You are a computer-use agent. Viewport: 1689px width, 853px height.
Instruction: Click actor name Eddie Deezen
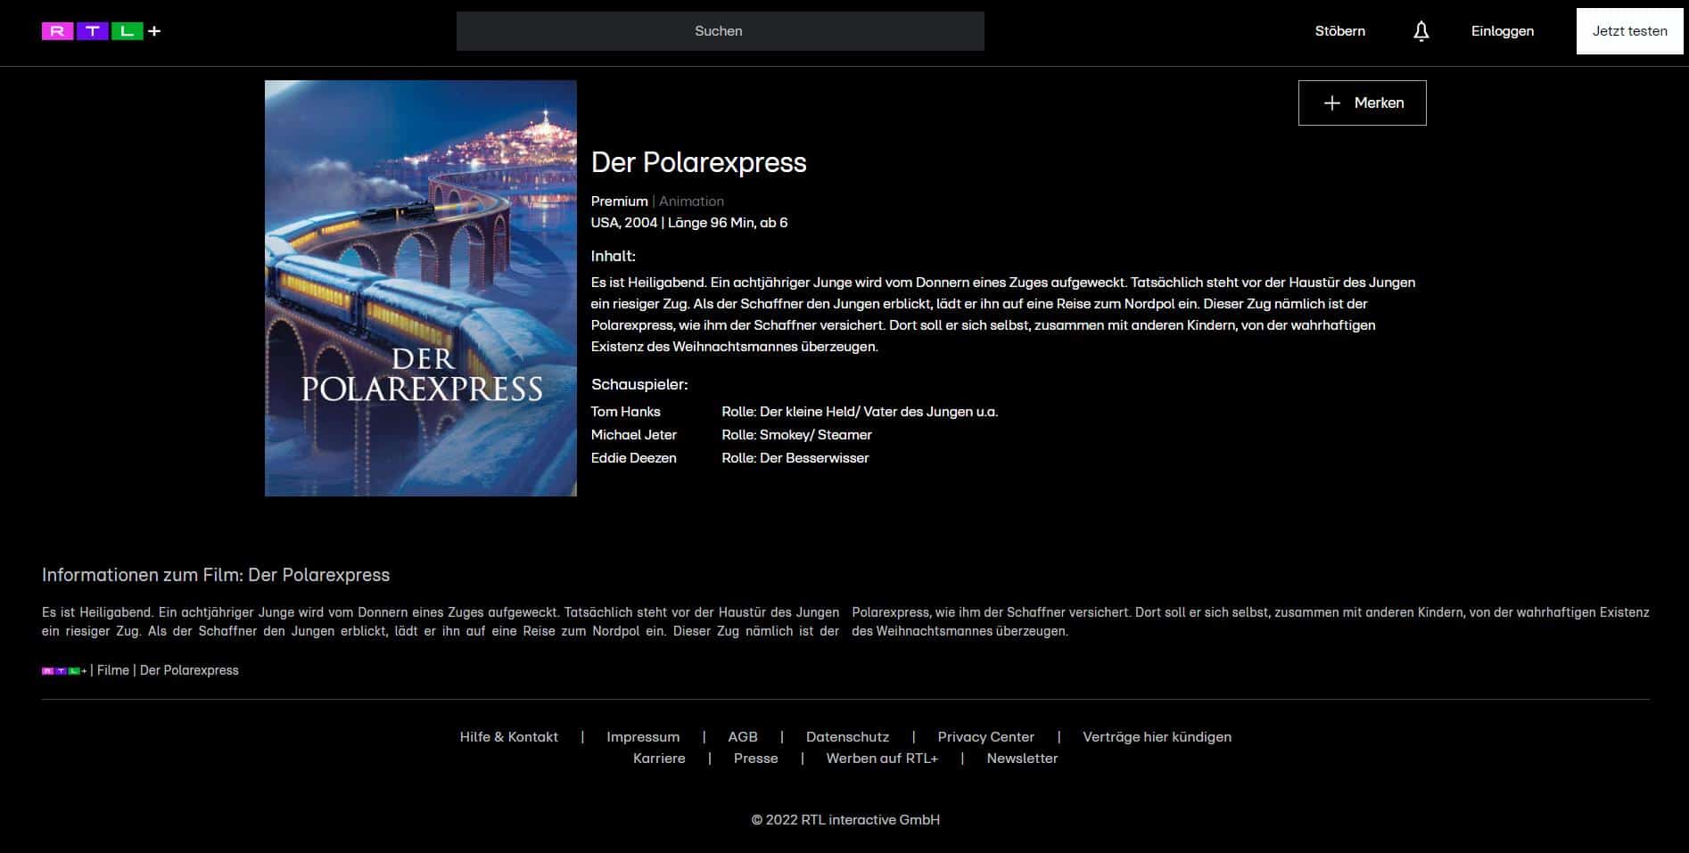[633, 458]
